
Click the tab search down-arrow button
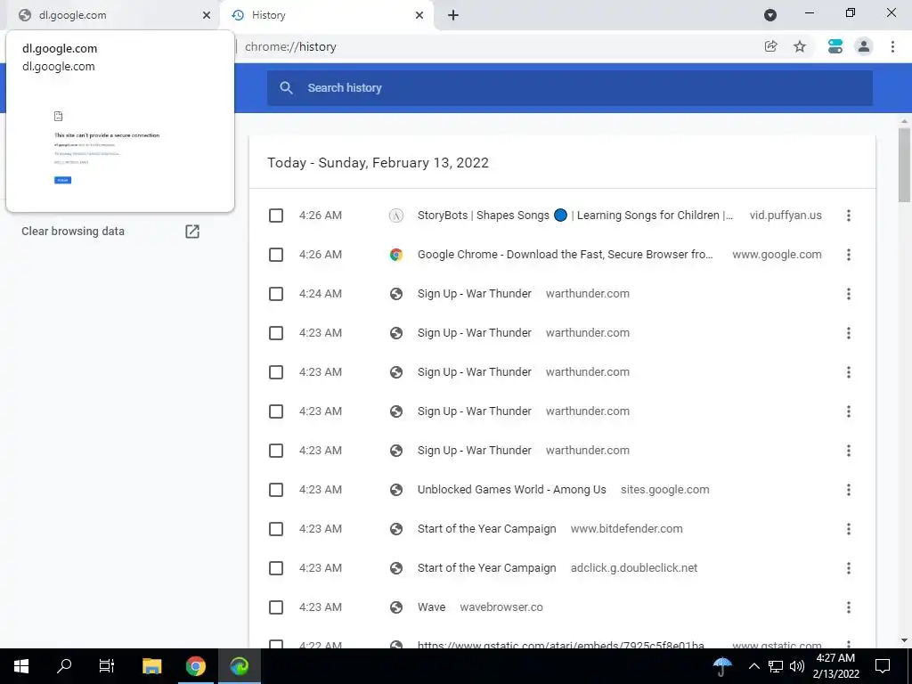click(770, 15)
